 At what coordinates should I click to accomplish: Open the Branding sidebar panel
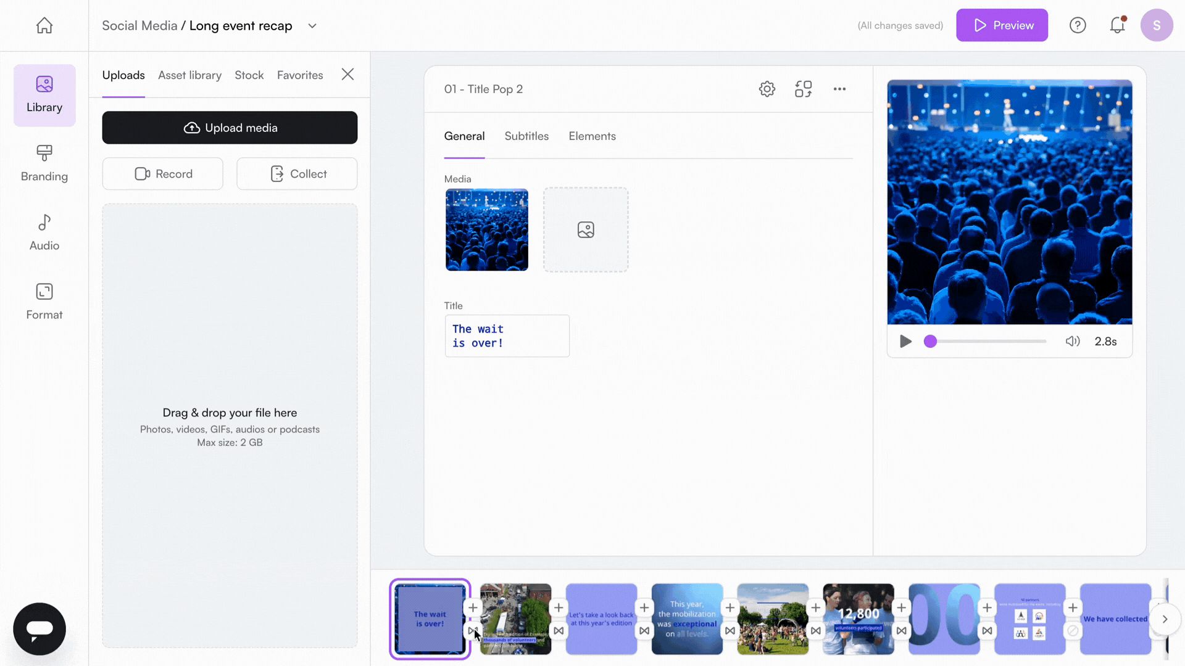click(x=44, y=163)
